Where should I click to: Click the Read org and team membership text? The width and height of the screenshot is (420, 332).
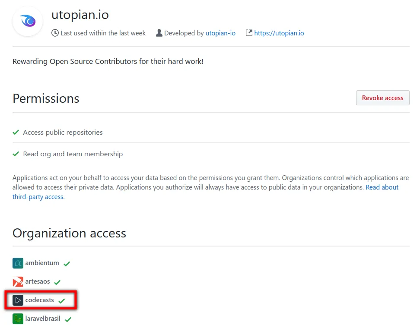(73, 154)
